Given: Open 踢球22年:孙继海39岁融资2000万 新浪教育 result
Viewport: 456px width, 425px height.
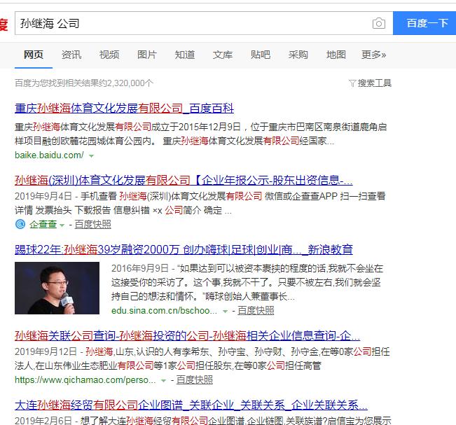Looking at the screenshot, I should [184, 249].
